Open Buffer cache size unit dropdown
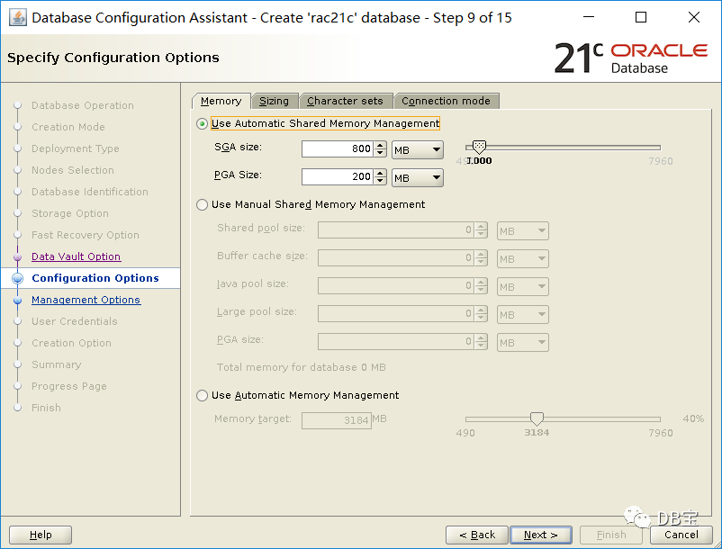Viewport: 722px width, 549px height. pyautogui.click(x=523, y=259)
